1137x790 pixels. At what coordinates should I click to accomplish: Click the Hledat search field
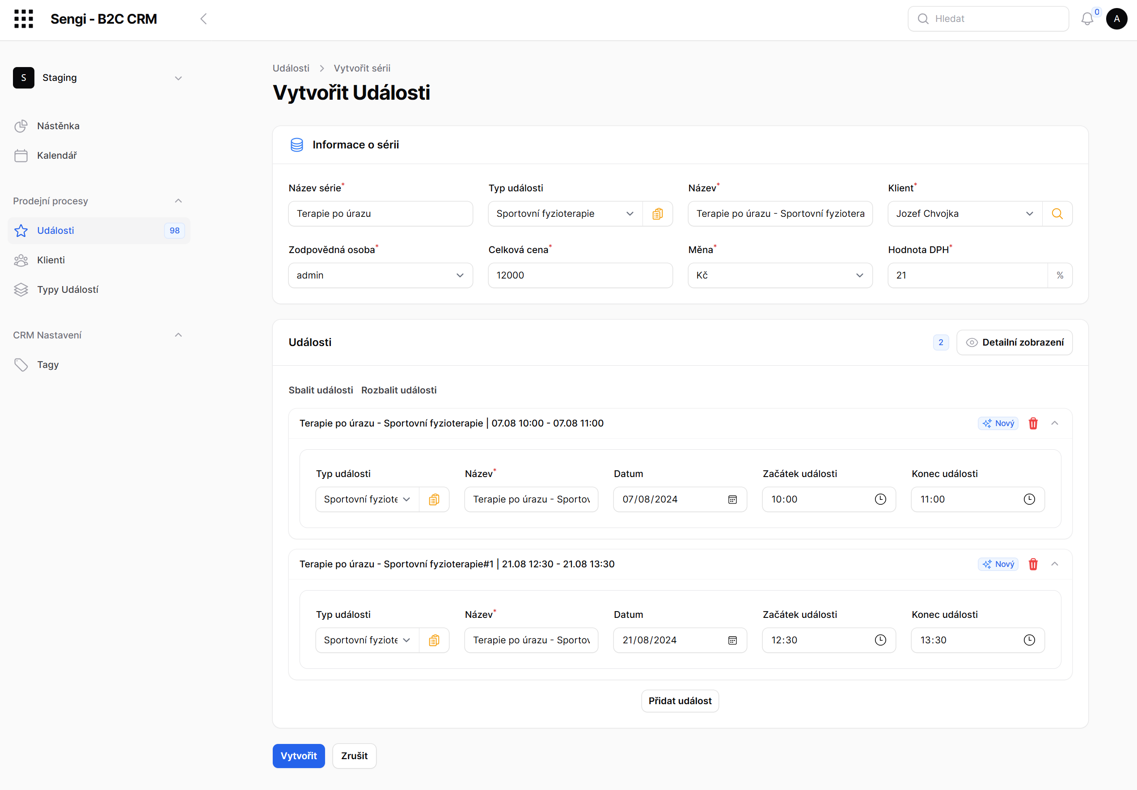click(988, 19)
